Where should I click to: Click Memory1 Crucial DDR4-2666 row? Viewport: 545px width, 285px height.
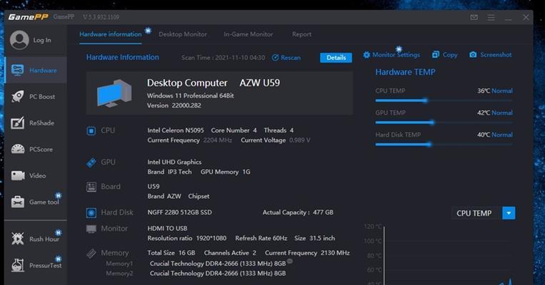[x=218, y=264]
